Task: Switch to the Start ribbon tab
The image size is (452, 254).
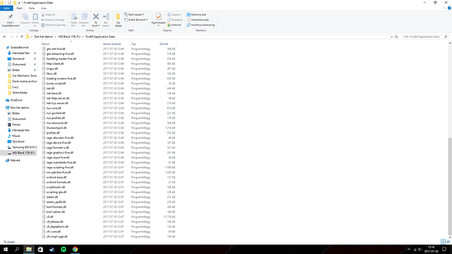Action: [x=19, y=8]
